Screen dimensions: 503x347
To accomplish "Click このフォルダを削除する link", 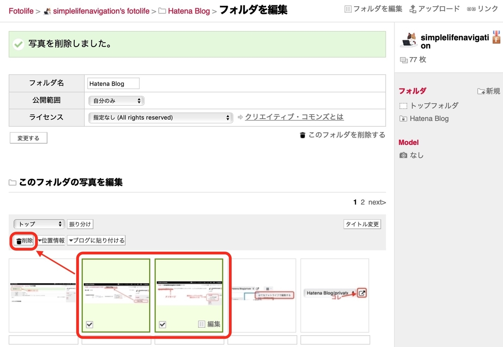I will pyautogui.click(x=347, y=135).
